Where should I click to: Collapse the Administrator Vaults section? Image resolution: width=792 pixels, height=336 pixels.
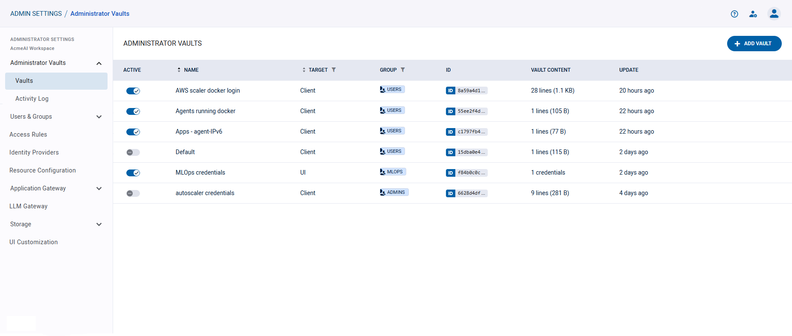click(x=99, y=63)
